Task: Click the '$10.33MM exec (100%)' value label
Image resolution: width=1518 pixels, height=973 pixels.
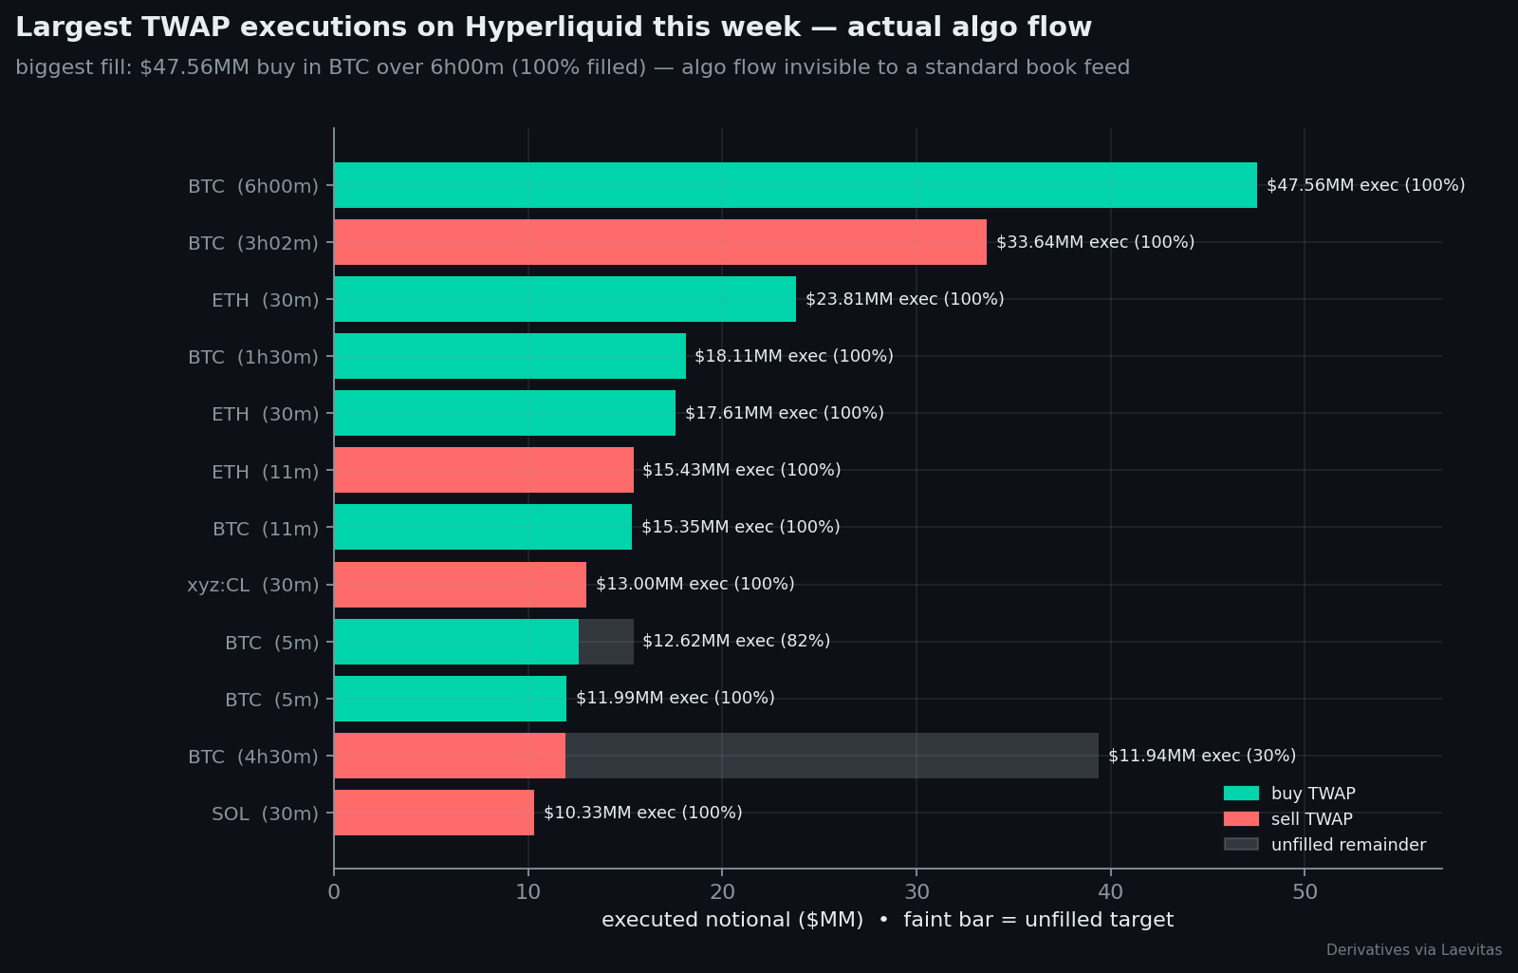Action: (x=643, y=813)
